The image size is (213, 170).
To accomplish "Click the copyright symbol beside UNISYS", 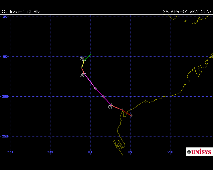I will point(189,152).
